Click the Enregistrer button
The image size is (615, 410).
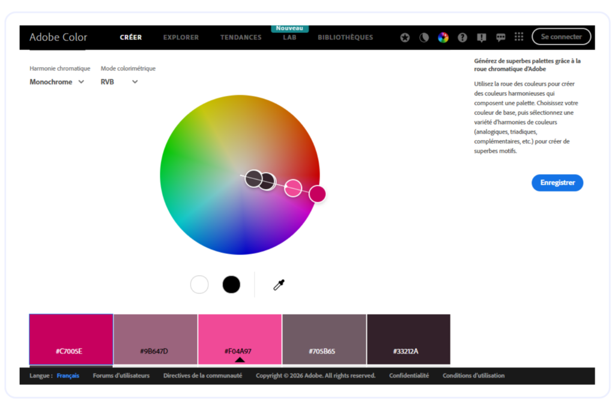coord(557,182)
